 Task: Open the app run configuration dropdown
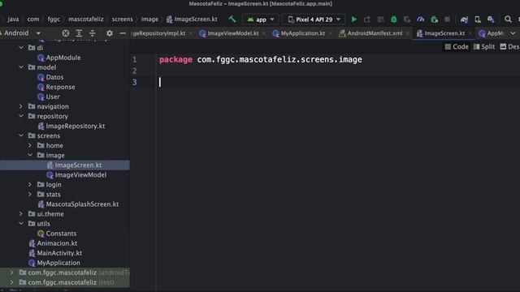click(x=261, y=19)
